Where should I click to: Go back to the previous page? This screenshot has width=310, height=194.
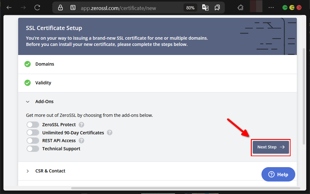(x=9, y=8)
